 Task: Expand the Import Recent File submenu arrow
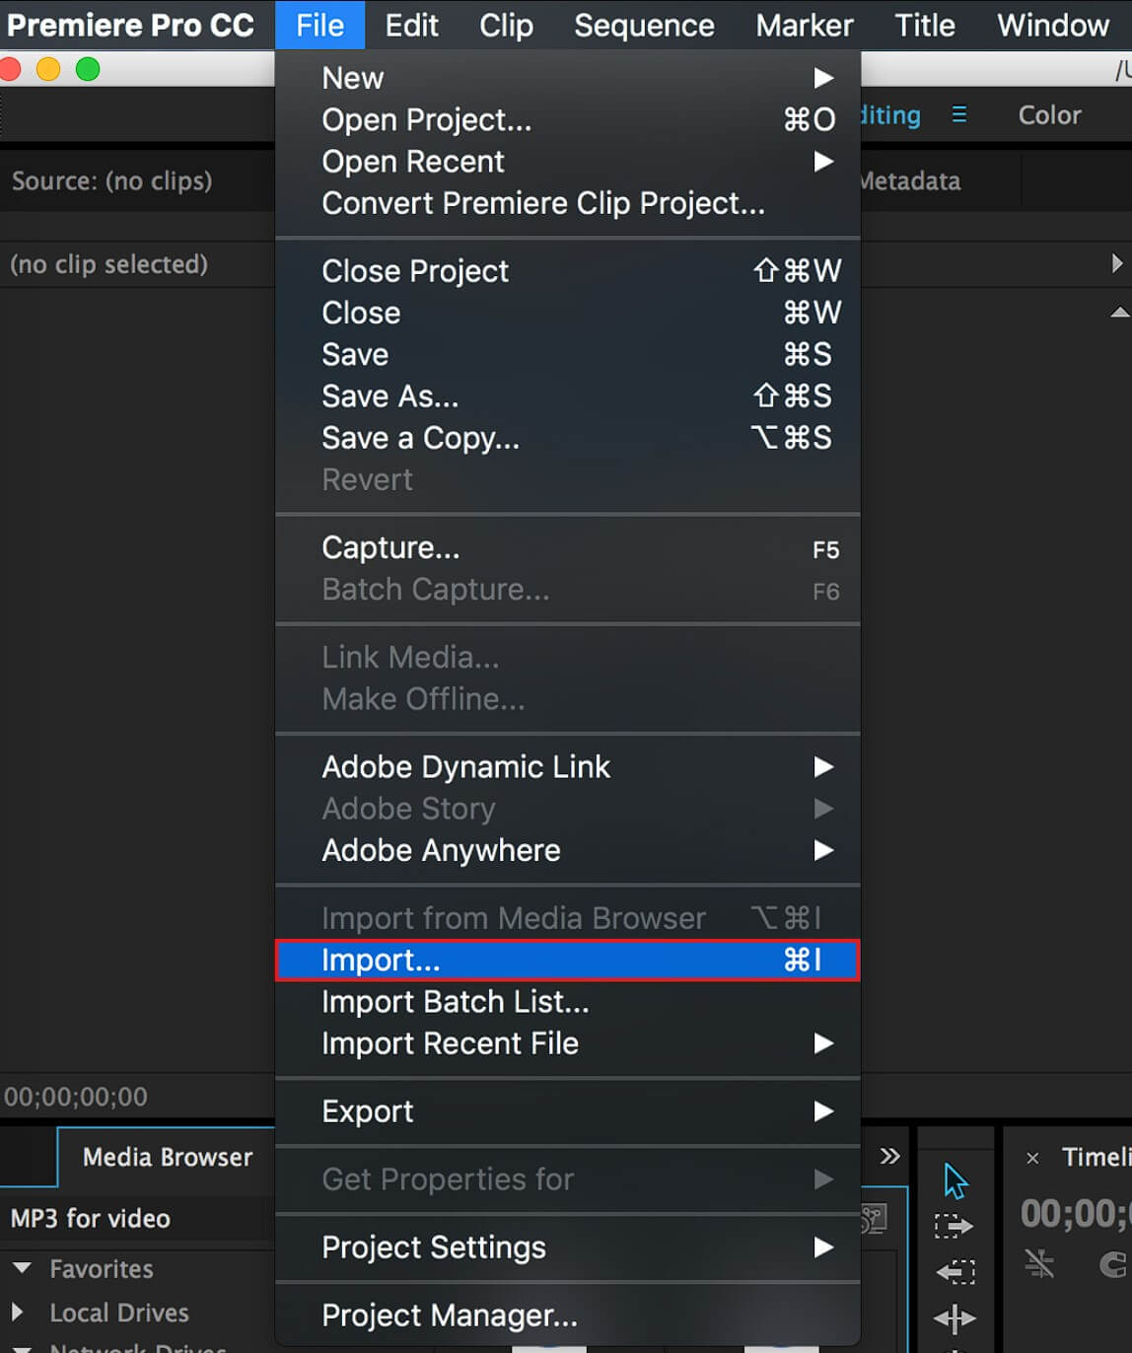pyautogui.click(x=823, y=1043)
